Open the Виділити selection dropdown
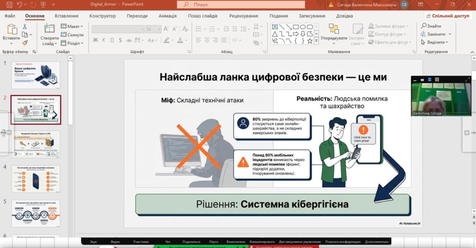Viewport: 476px width, 248px height. (435, 42)
